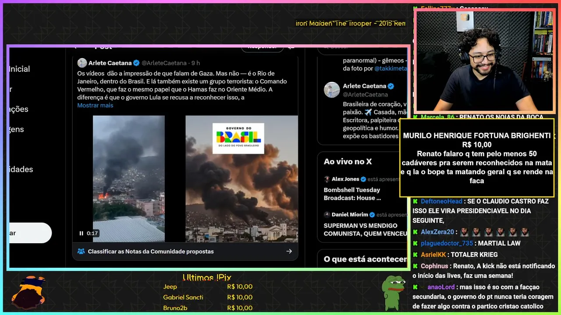Click the Iron Maiden The Trooper song title
Viewport: 561px width, 315px height.
click(x=351, y=23)
